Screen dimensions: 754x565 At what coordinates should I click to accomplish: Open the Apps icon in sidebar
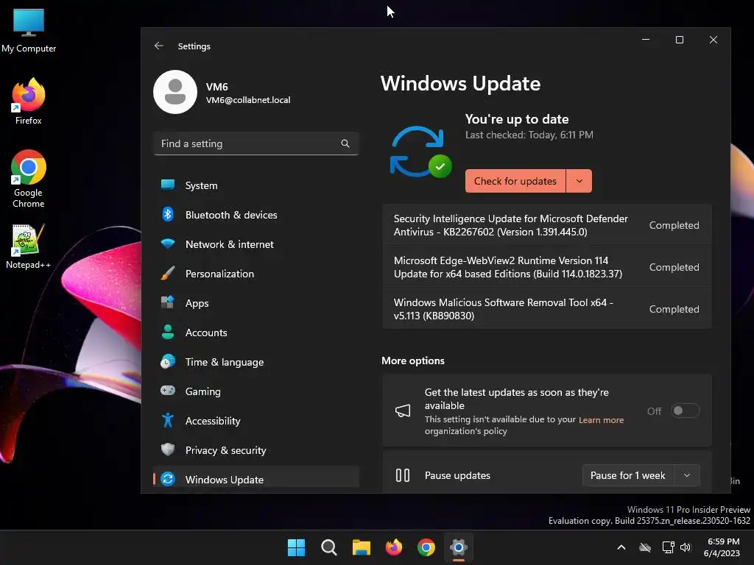(168, 302)
